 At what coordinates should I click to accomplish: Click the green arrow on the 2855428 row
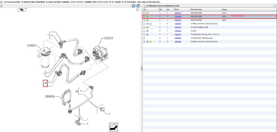[147, 17]
